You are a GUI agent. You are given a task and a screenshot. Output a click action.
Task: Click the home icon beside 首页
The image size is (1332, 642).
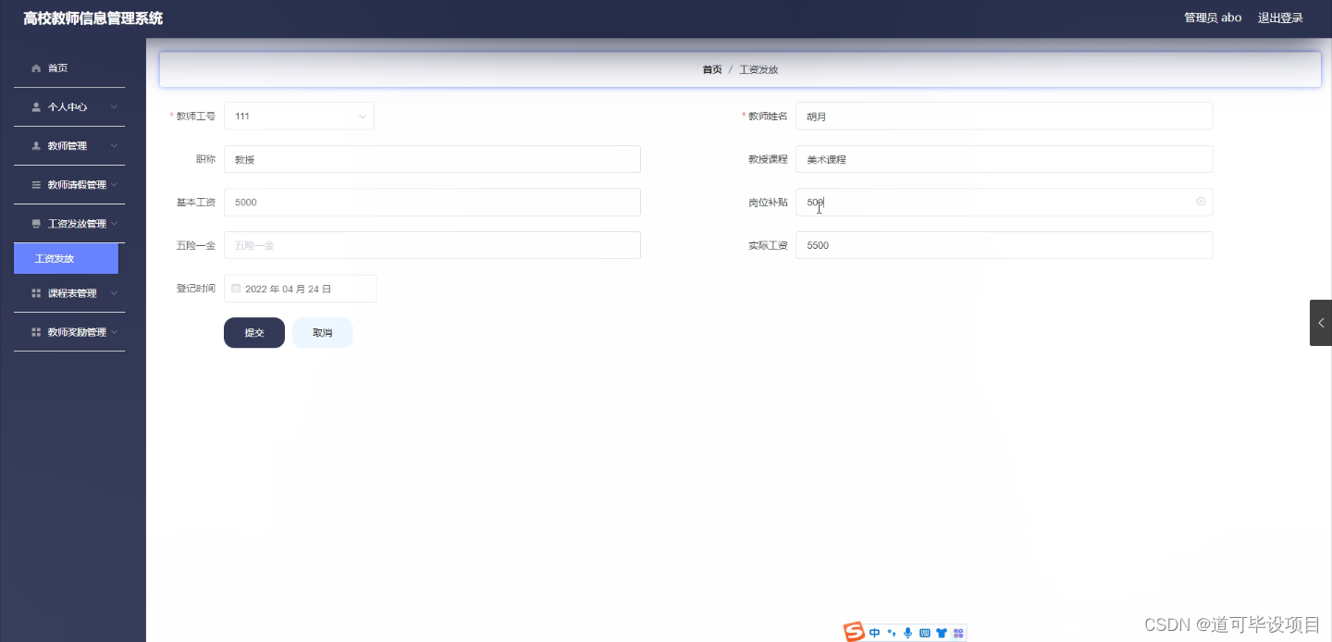click(35, 68)
